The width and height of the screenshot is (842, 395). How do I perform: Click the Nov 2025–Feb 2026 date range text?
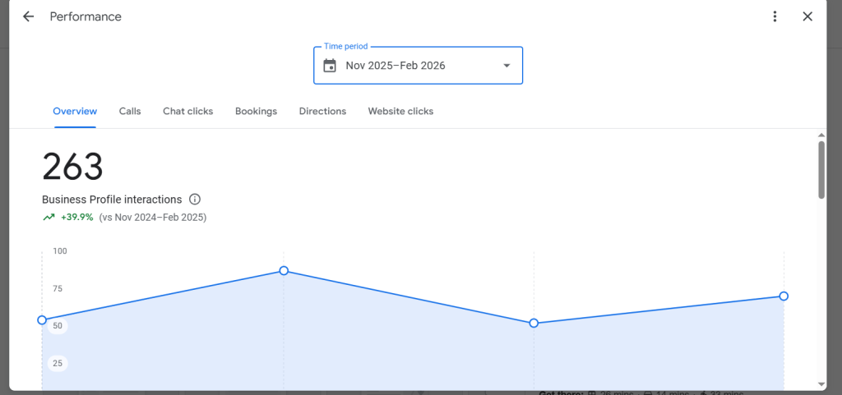point(395,66)
